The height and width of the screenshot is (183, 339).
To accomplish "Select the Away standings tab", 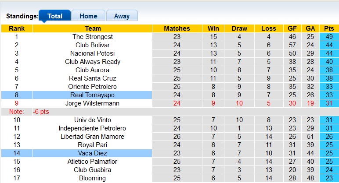I will (x=122, y=16).
